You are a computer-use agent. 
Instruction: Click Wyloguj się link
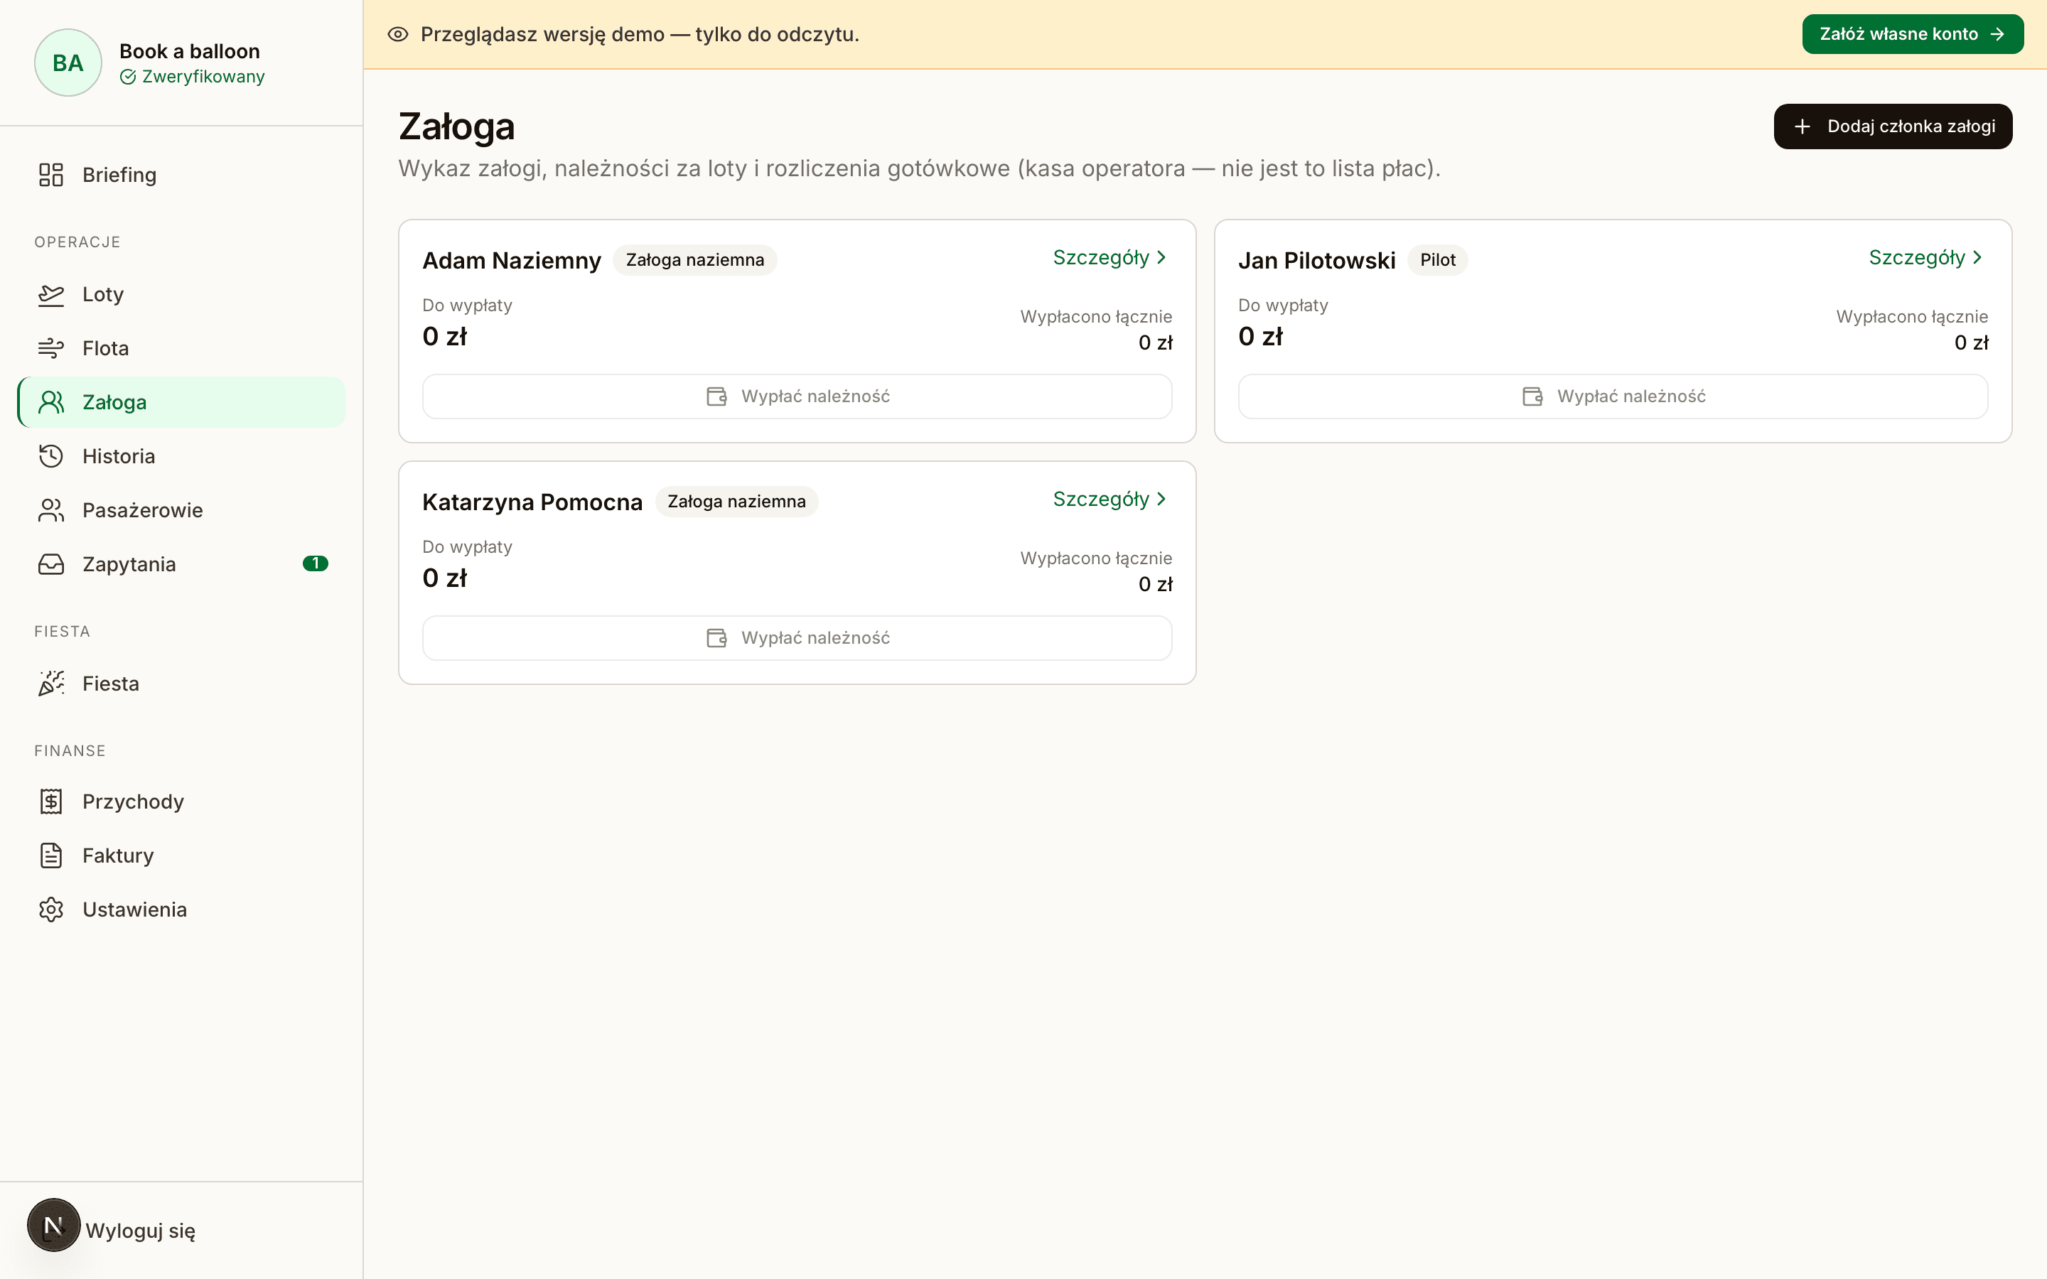pyautogui.click(x=141, y=1231)
